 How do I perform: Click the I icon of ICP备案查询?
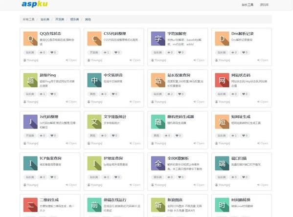pyautogui.click(x=30, y=163)
